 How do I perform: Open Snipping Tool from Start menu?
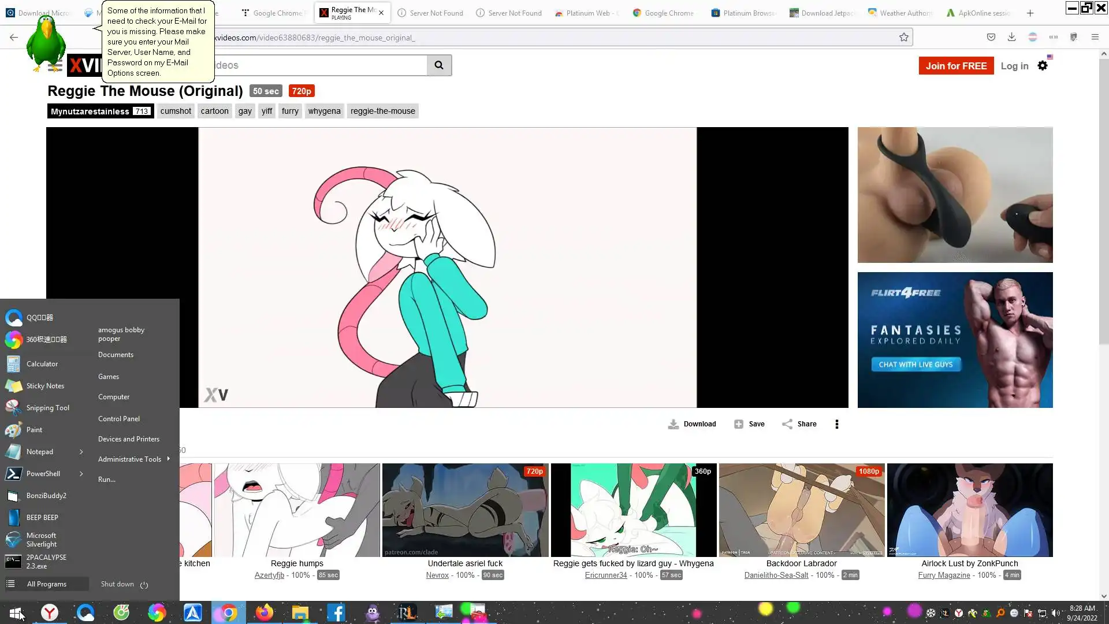(47, 408)
